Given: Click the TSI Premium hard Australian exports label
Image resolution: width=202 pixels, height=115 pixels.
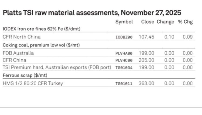Looking at the screenshot, I should [x=57, y=67].
